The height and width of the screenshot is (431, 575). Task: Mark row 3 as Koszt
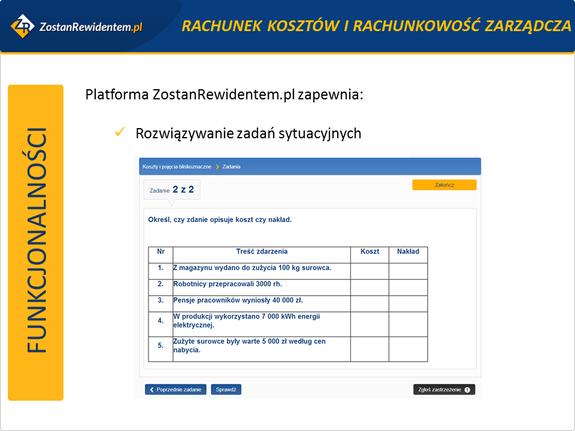[x=370, y=303]
